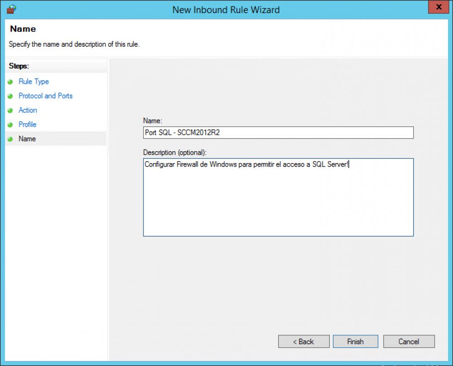This screenshot has height=366, width=453.
Task: Click the 'Description (optional):' label
Action: click(175, 153)
